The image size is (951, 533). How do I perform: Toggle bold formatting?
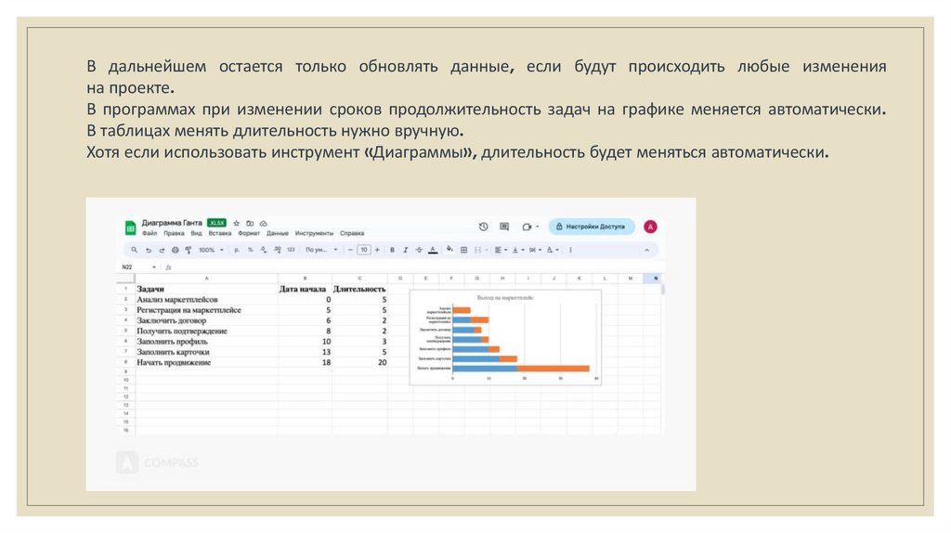click(392, 250)
